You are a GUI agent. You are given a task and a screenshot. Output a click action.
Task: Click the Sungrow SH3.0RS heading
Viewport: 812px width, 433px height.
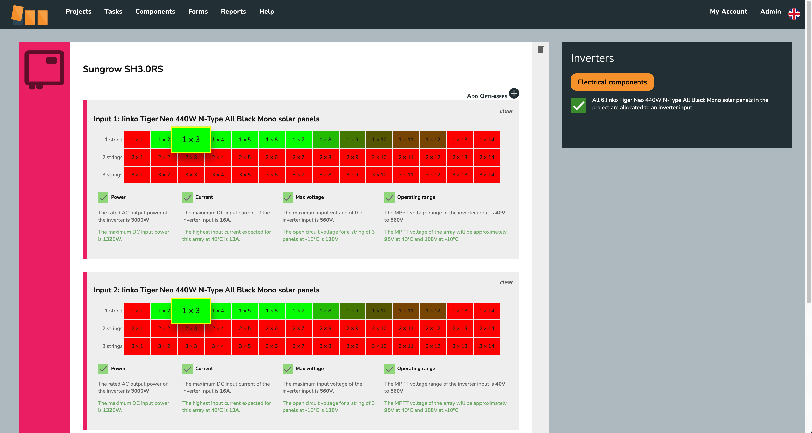point(123,69)
